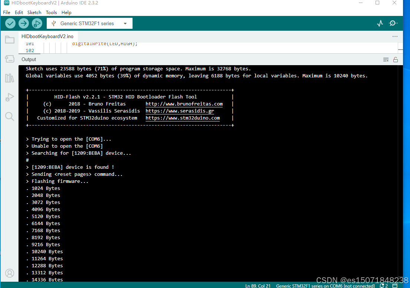The image size is (410, 288).
Task: Click the output panel vertical scrollbar
Action: 400,173
